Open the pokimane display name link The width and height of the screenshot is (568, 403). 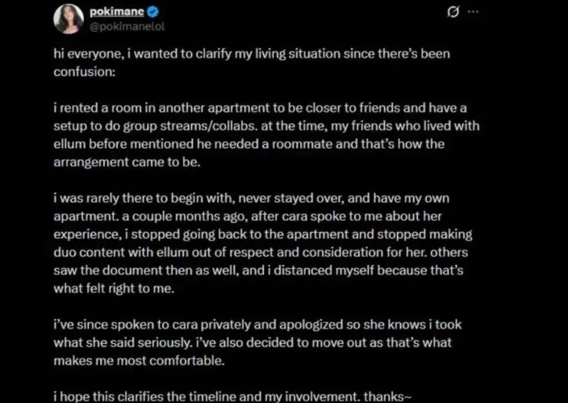116,12
